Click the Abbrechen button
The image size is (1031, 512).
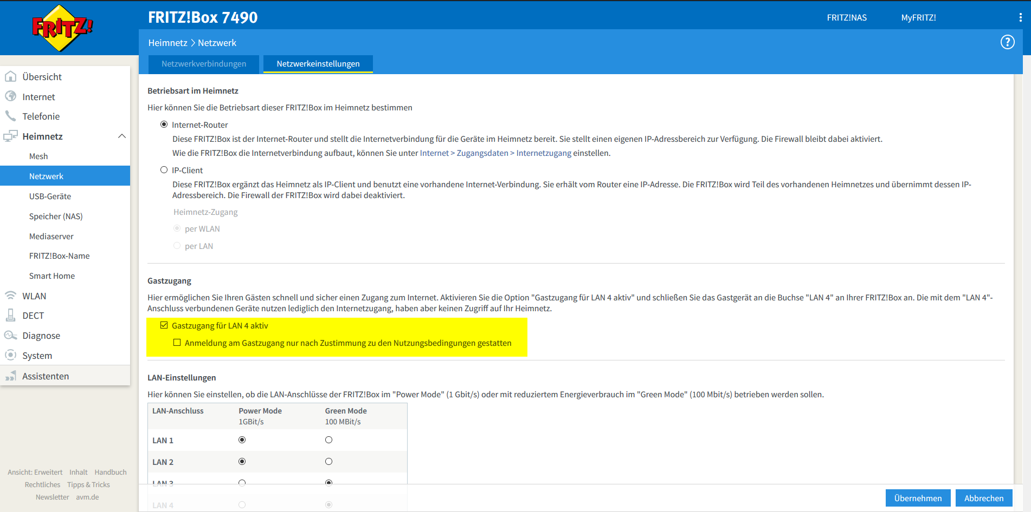pos(984,498)
